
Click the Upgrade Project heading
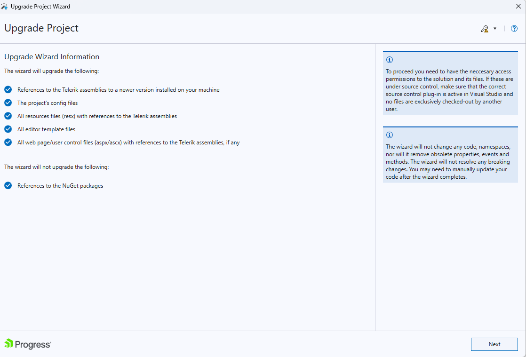point(41,28)
